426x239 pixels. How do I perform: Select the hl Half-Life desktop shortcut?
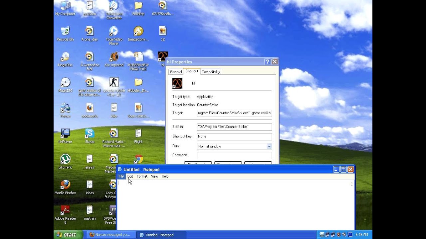coord(162,56)
